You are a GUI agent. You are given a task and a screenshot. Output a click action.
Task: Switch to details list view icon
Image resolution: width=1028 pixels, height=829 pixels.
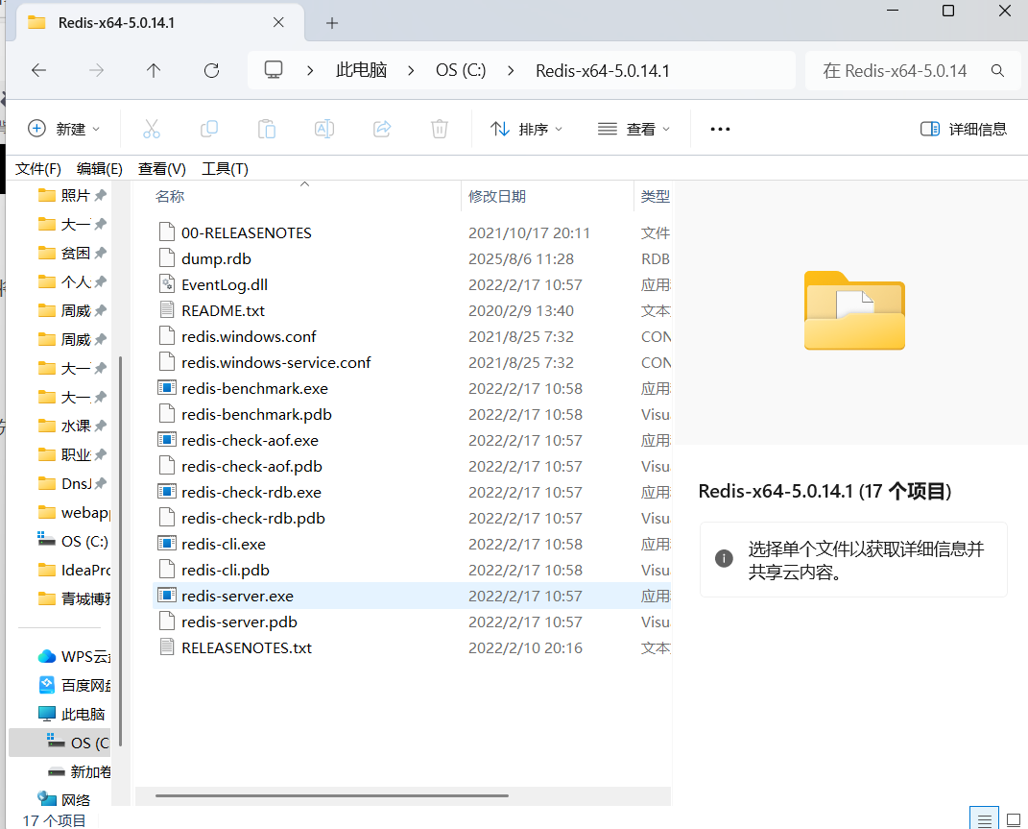tap(984, 819)
